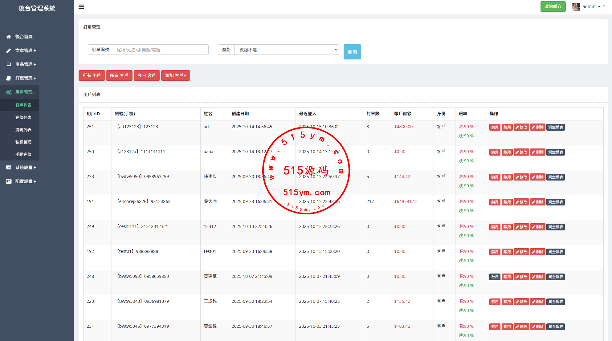Click the 配置設置 chart icon
The image size is (612, 341).
[9, 181]
